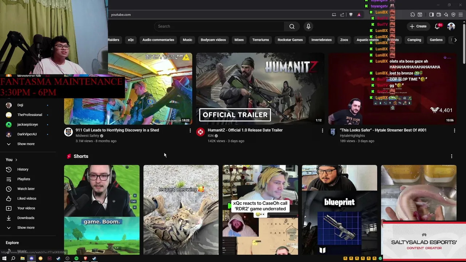The image size is (466, 262).
Task: Select the Gardens filter chip
Action: (x=436, y=40)
